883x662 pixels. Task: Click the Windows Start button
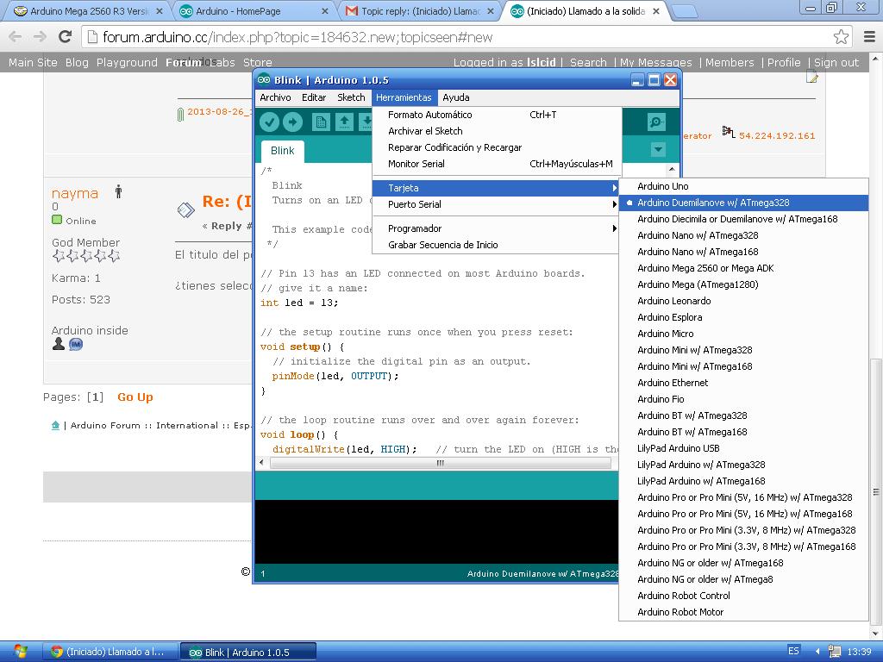(x=20, y=652)
